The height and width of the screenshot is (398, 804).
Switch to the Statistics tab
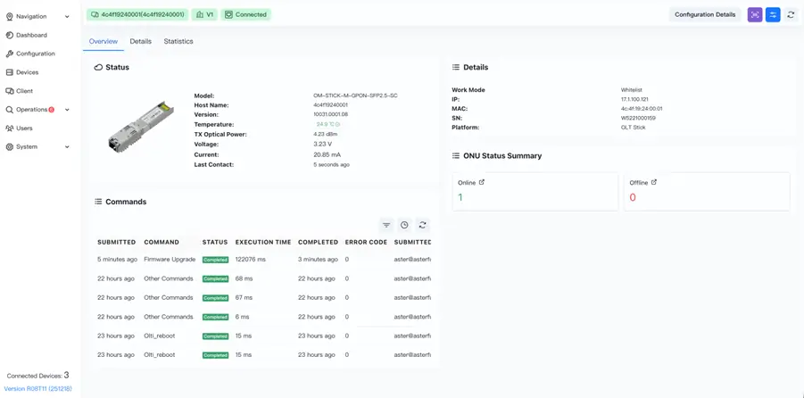(178, 42)
